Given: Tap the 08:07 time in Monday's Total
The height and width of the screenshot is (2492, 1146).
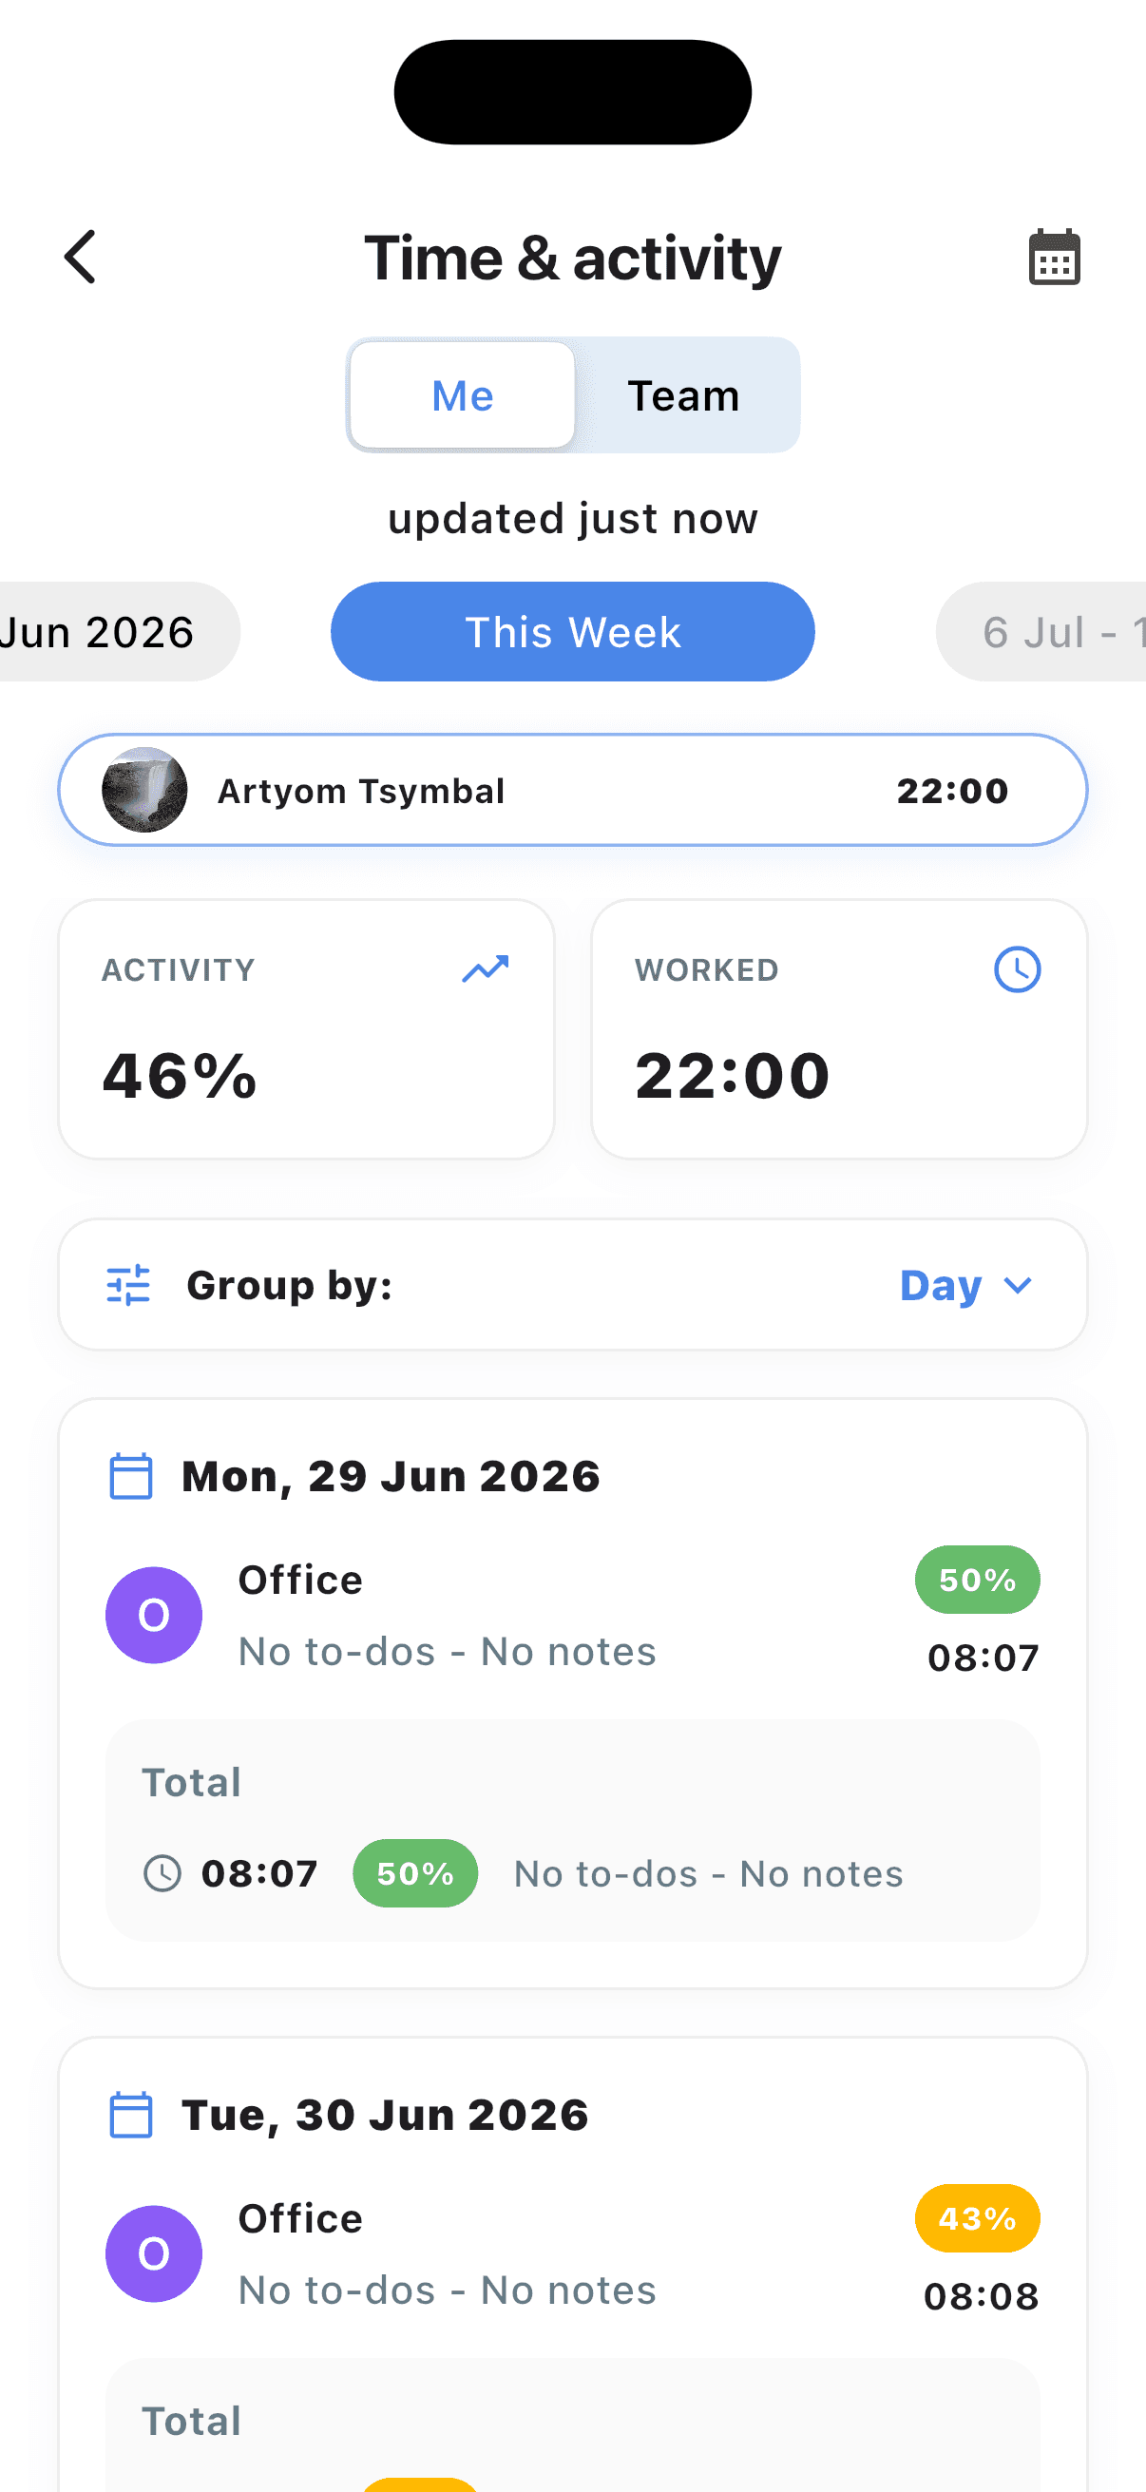Looking at the screenshot, I should click(x=259, y=1874).
